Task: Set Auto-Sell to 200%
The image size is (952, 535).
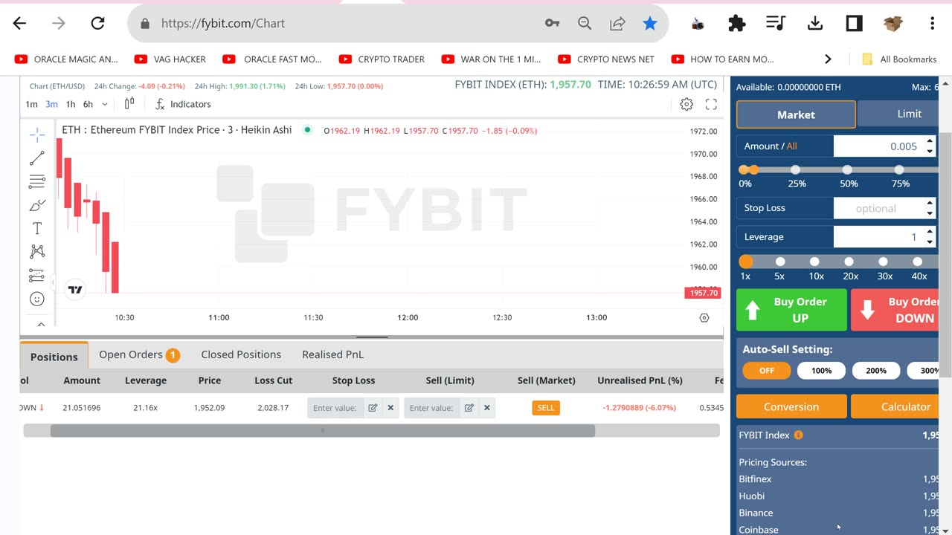Action: click(x=876, y=371)
